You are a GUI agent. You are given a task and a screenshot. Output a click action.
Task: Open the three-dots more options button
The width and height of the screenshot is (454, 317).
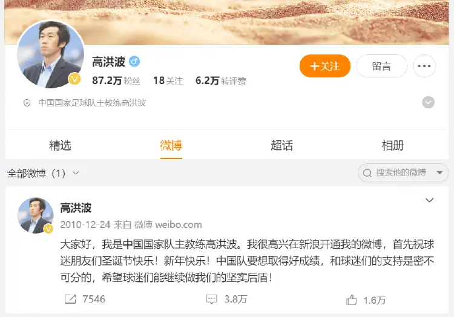tap(424, 66)
